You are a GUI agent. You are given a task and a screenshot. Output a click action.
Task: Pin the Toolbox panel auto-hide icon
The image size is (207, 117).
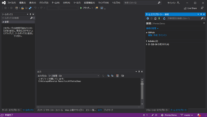[30, 14]
